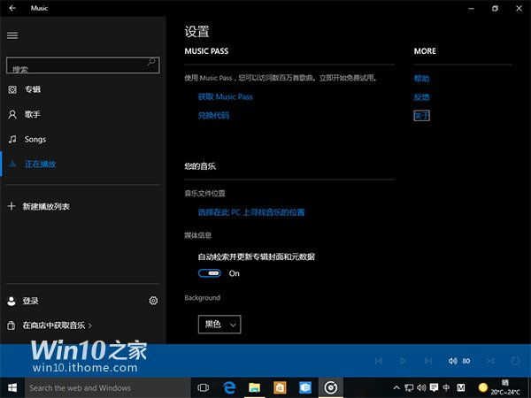Click the previous track button
The width and height of the screenshot is (531, 398).
[379, 361]
